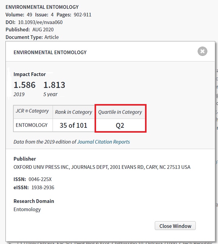Image resolution: width=218 pixels, height=244 pixels.
Task: Select the 2019 impact factor value 1.586
Action: pos(25,85)
